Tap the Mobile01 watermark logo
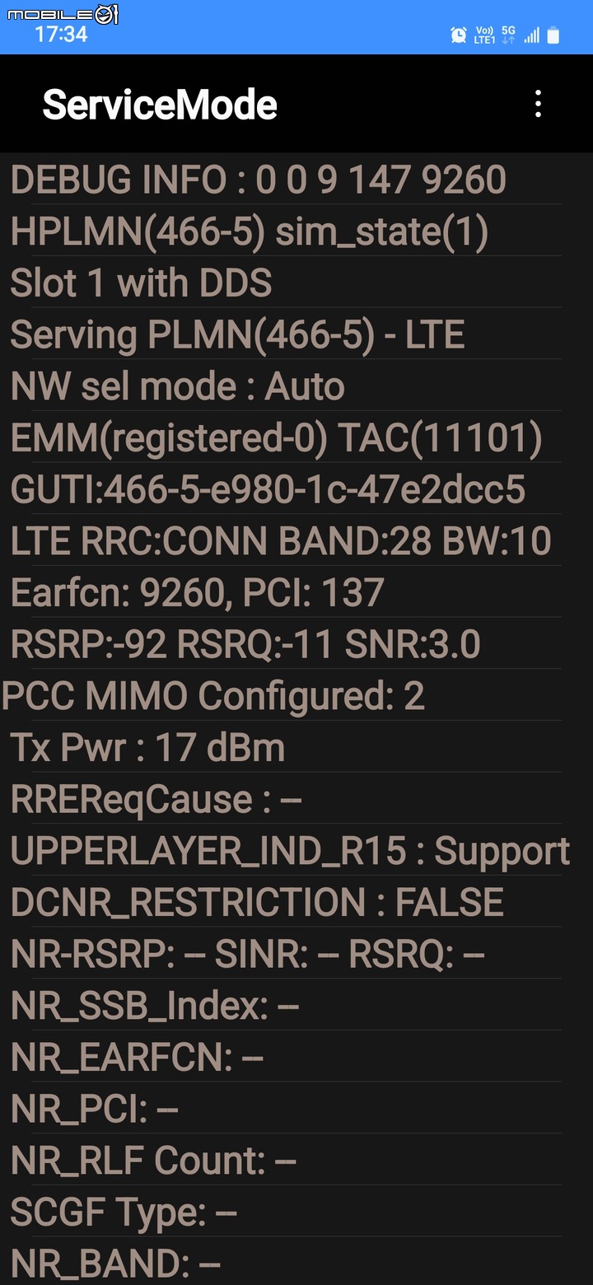Screen dimensions: 593x1285 tap(63, 13)
